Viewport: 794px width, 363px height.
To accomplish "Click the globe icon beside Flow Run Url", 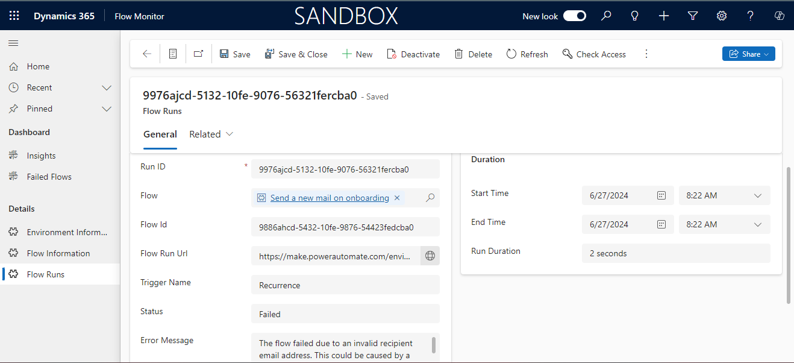I will [x=430, y=256].
